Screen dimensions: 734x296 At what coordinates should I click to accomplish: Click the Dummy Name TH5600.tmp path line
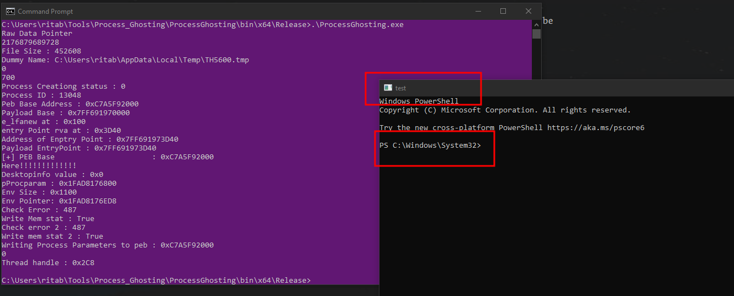coord(125,60)
